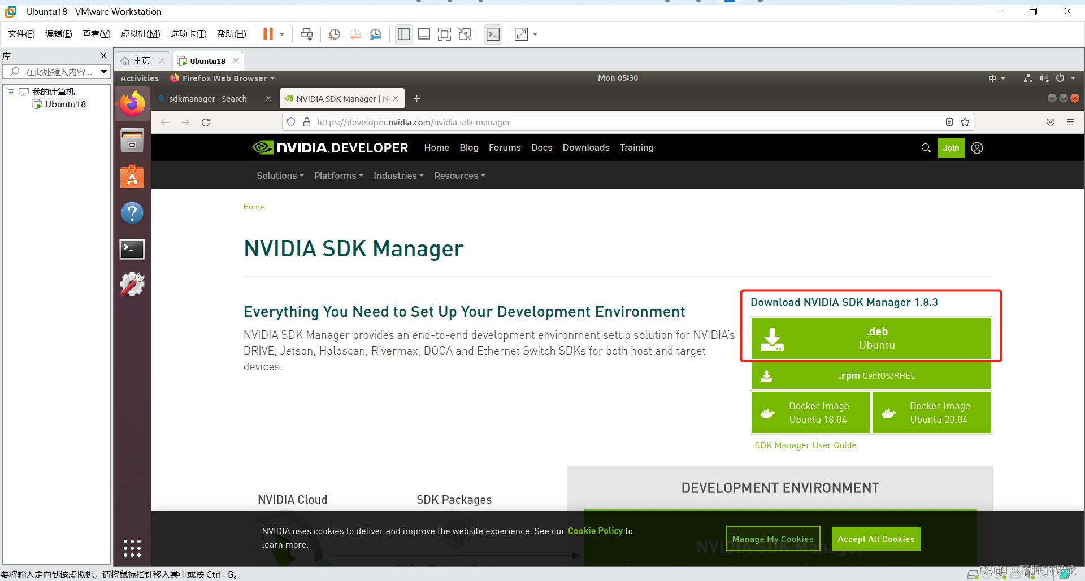Open the 虚拟机(M) menu

[140, 34]
